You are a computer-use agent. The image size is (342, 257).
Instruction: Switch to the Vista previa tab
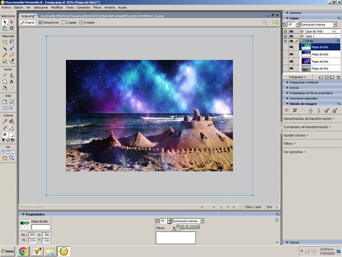coord(49,22)
